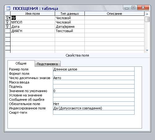
Task: Change the Дата/время data type cell
Action: pos(70,27)
